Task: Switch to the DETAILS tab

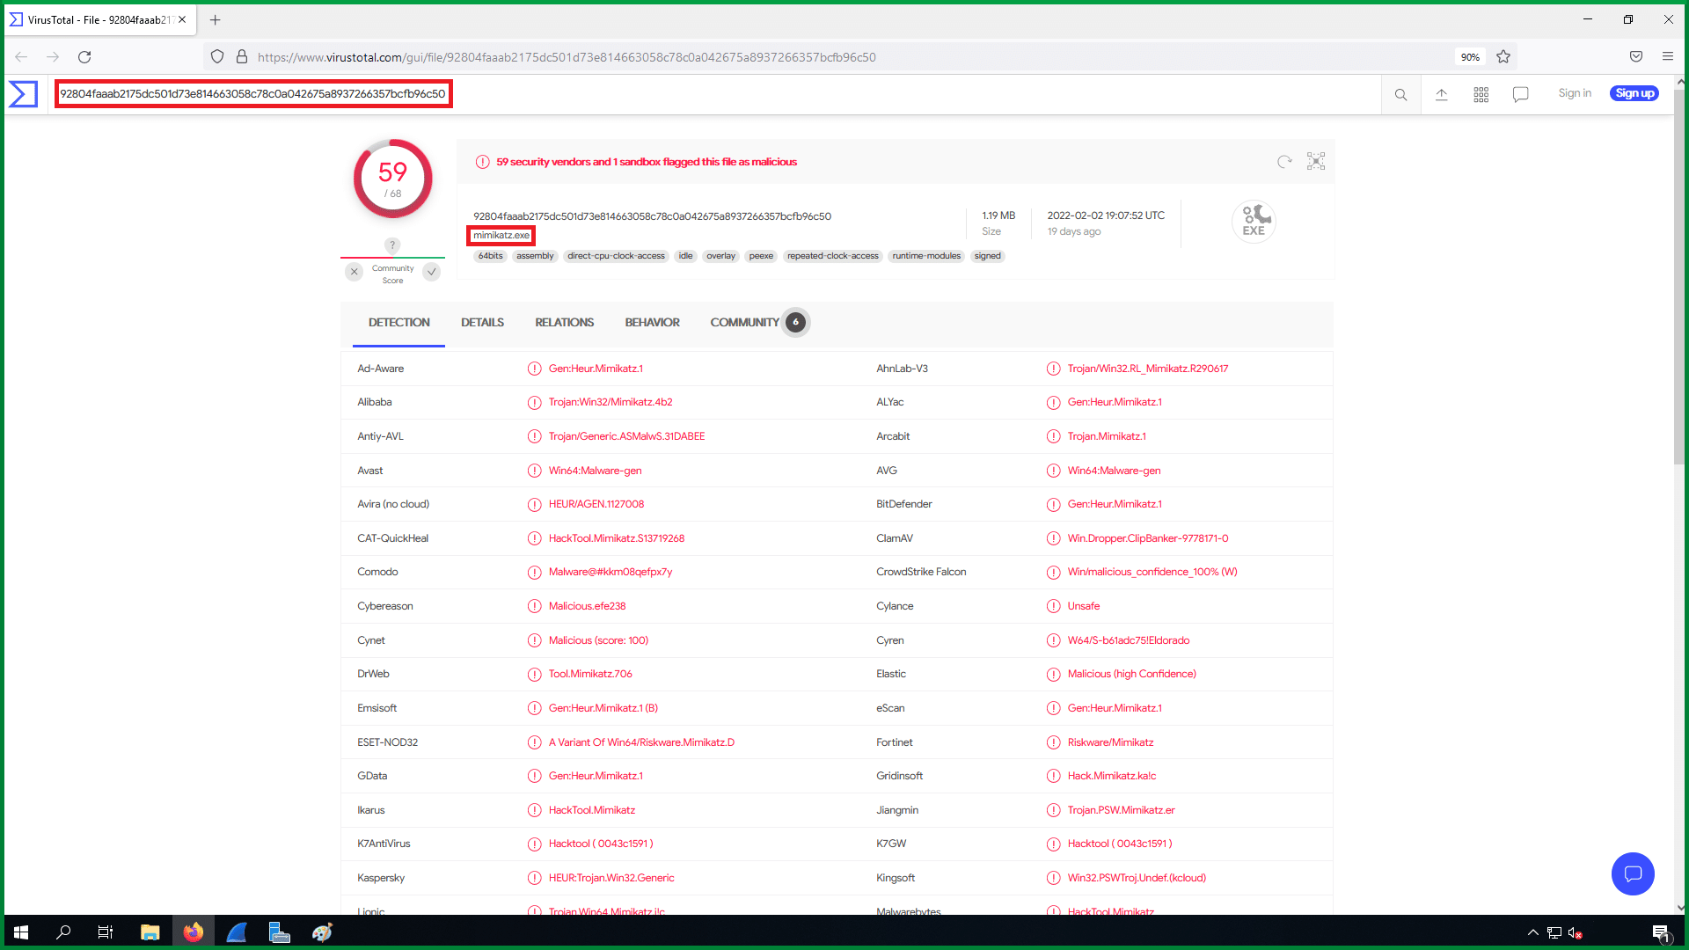Action: point(482,323)
